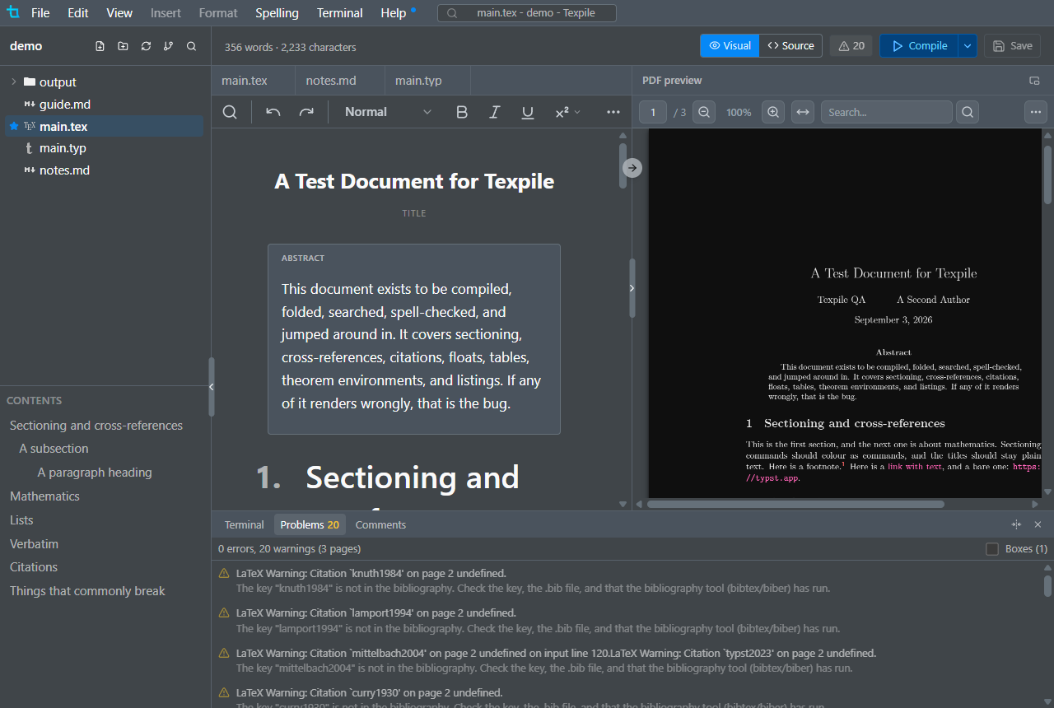The image size is (1054, 708).
Task: Open the Normal paragraph style dropdown
Action: coord(388,112)
